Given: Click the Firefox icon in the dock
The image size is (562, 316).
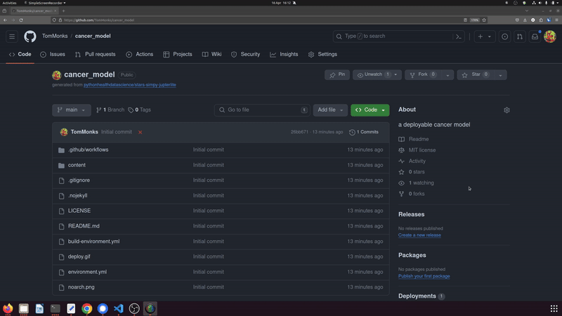Looking at the screenshot, I should coord(8,308).
